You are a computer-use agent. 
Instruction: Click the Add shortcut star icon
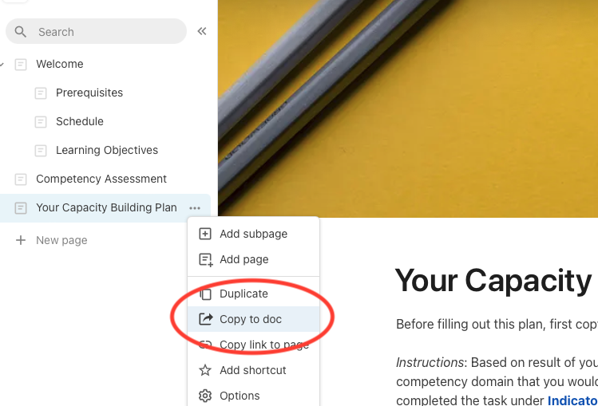point(205,370)
